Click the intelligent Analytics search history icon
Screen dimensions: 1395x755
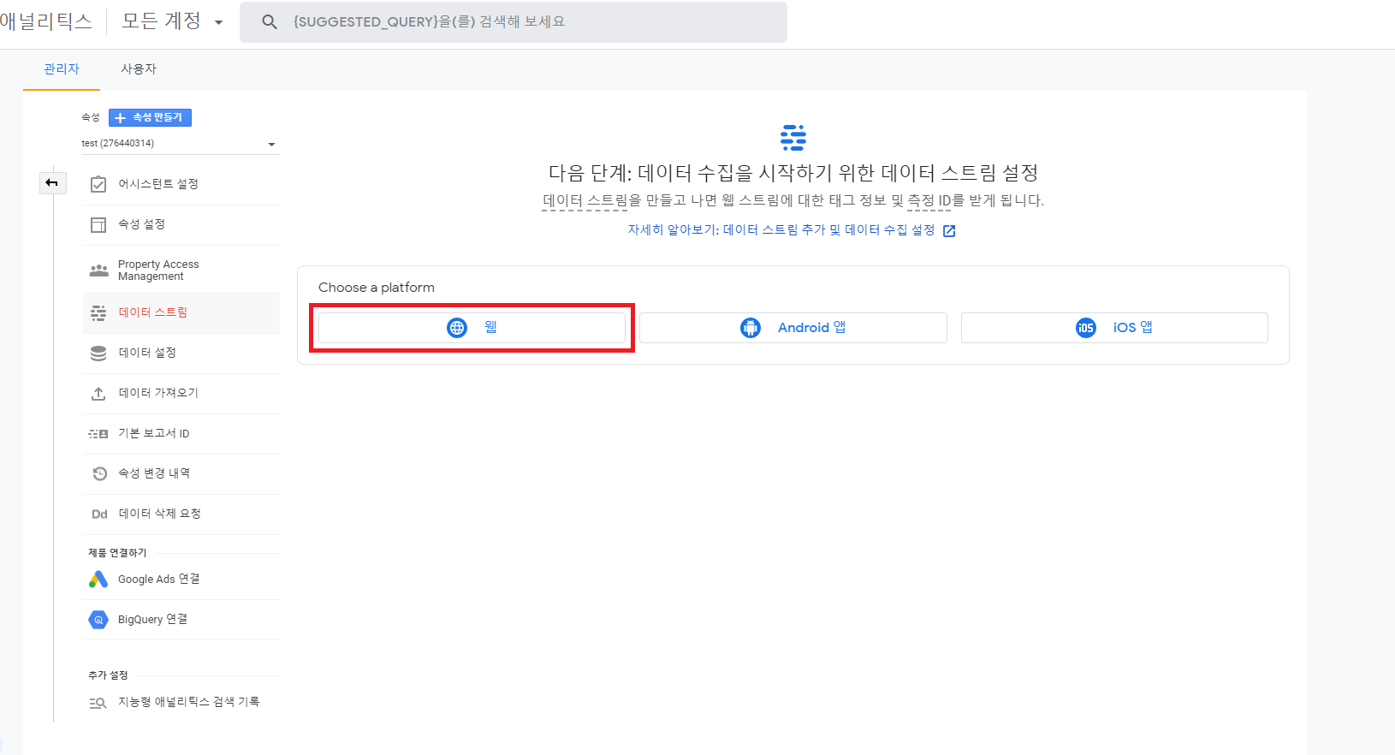click(x=98, y=703)
